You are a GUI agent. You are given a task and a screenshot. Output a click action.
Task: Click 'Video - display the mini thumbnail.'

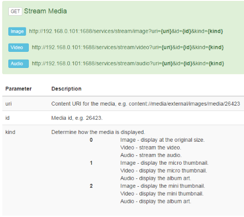[x=162, y=194]
